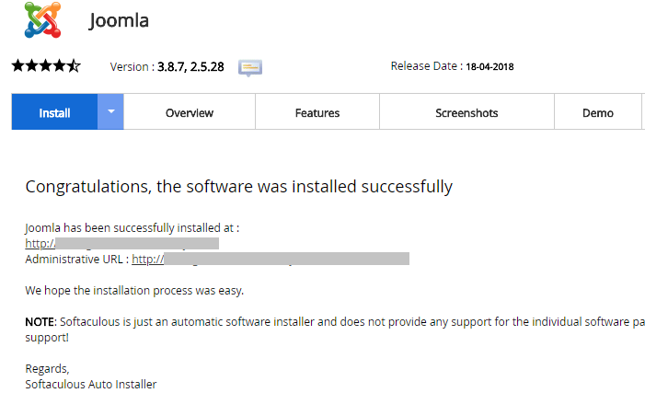
Task: Click the fifth half-filled rating star
Action: point(74,66)
